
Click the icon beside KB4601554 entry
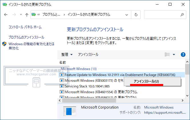pos(62,92)
